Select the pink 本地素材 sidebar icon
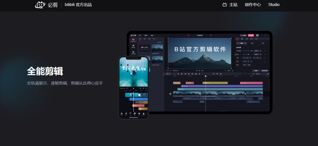Image resolution: width=318 pixels, height=146 pixels. point(133,40)
